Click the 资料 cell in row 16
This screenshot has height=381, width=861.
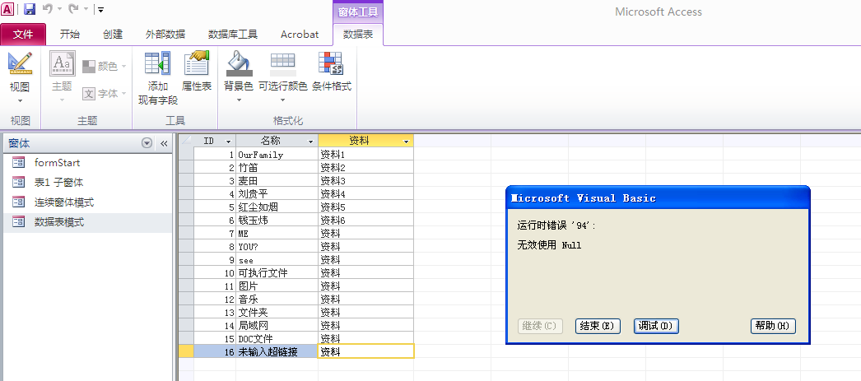tap(365, 351)
